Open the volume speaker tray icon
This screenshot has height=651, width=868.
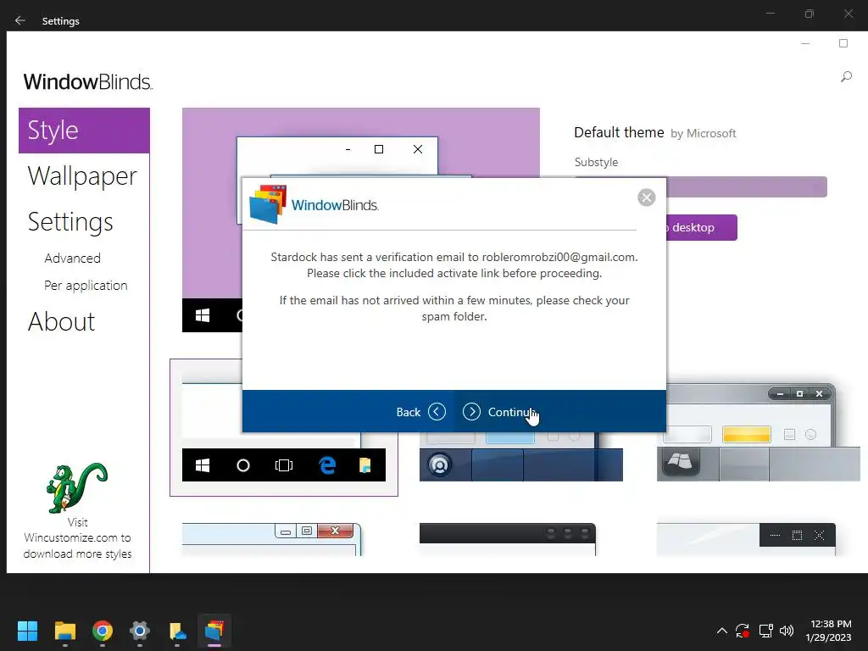click(x=787, y=631)
